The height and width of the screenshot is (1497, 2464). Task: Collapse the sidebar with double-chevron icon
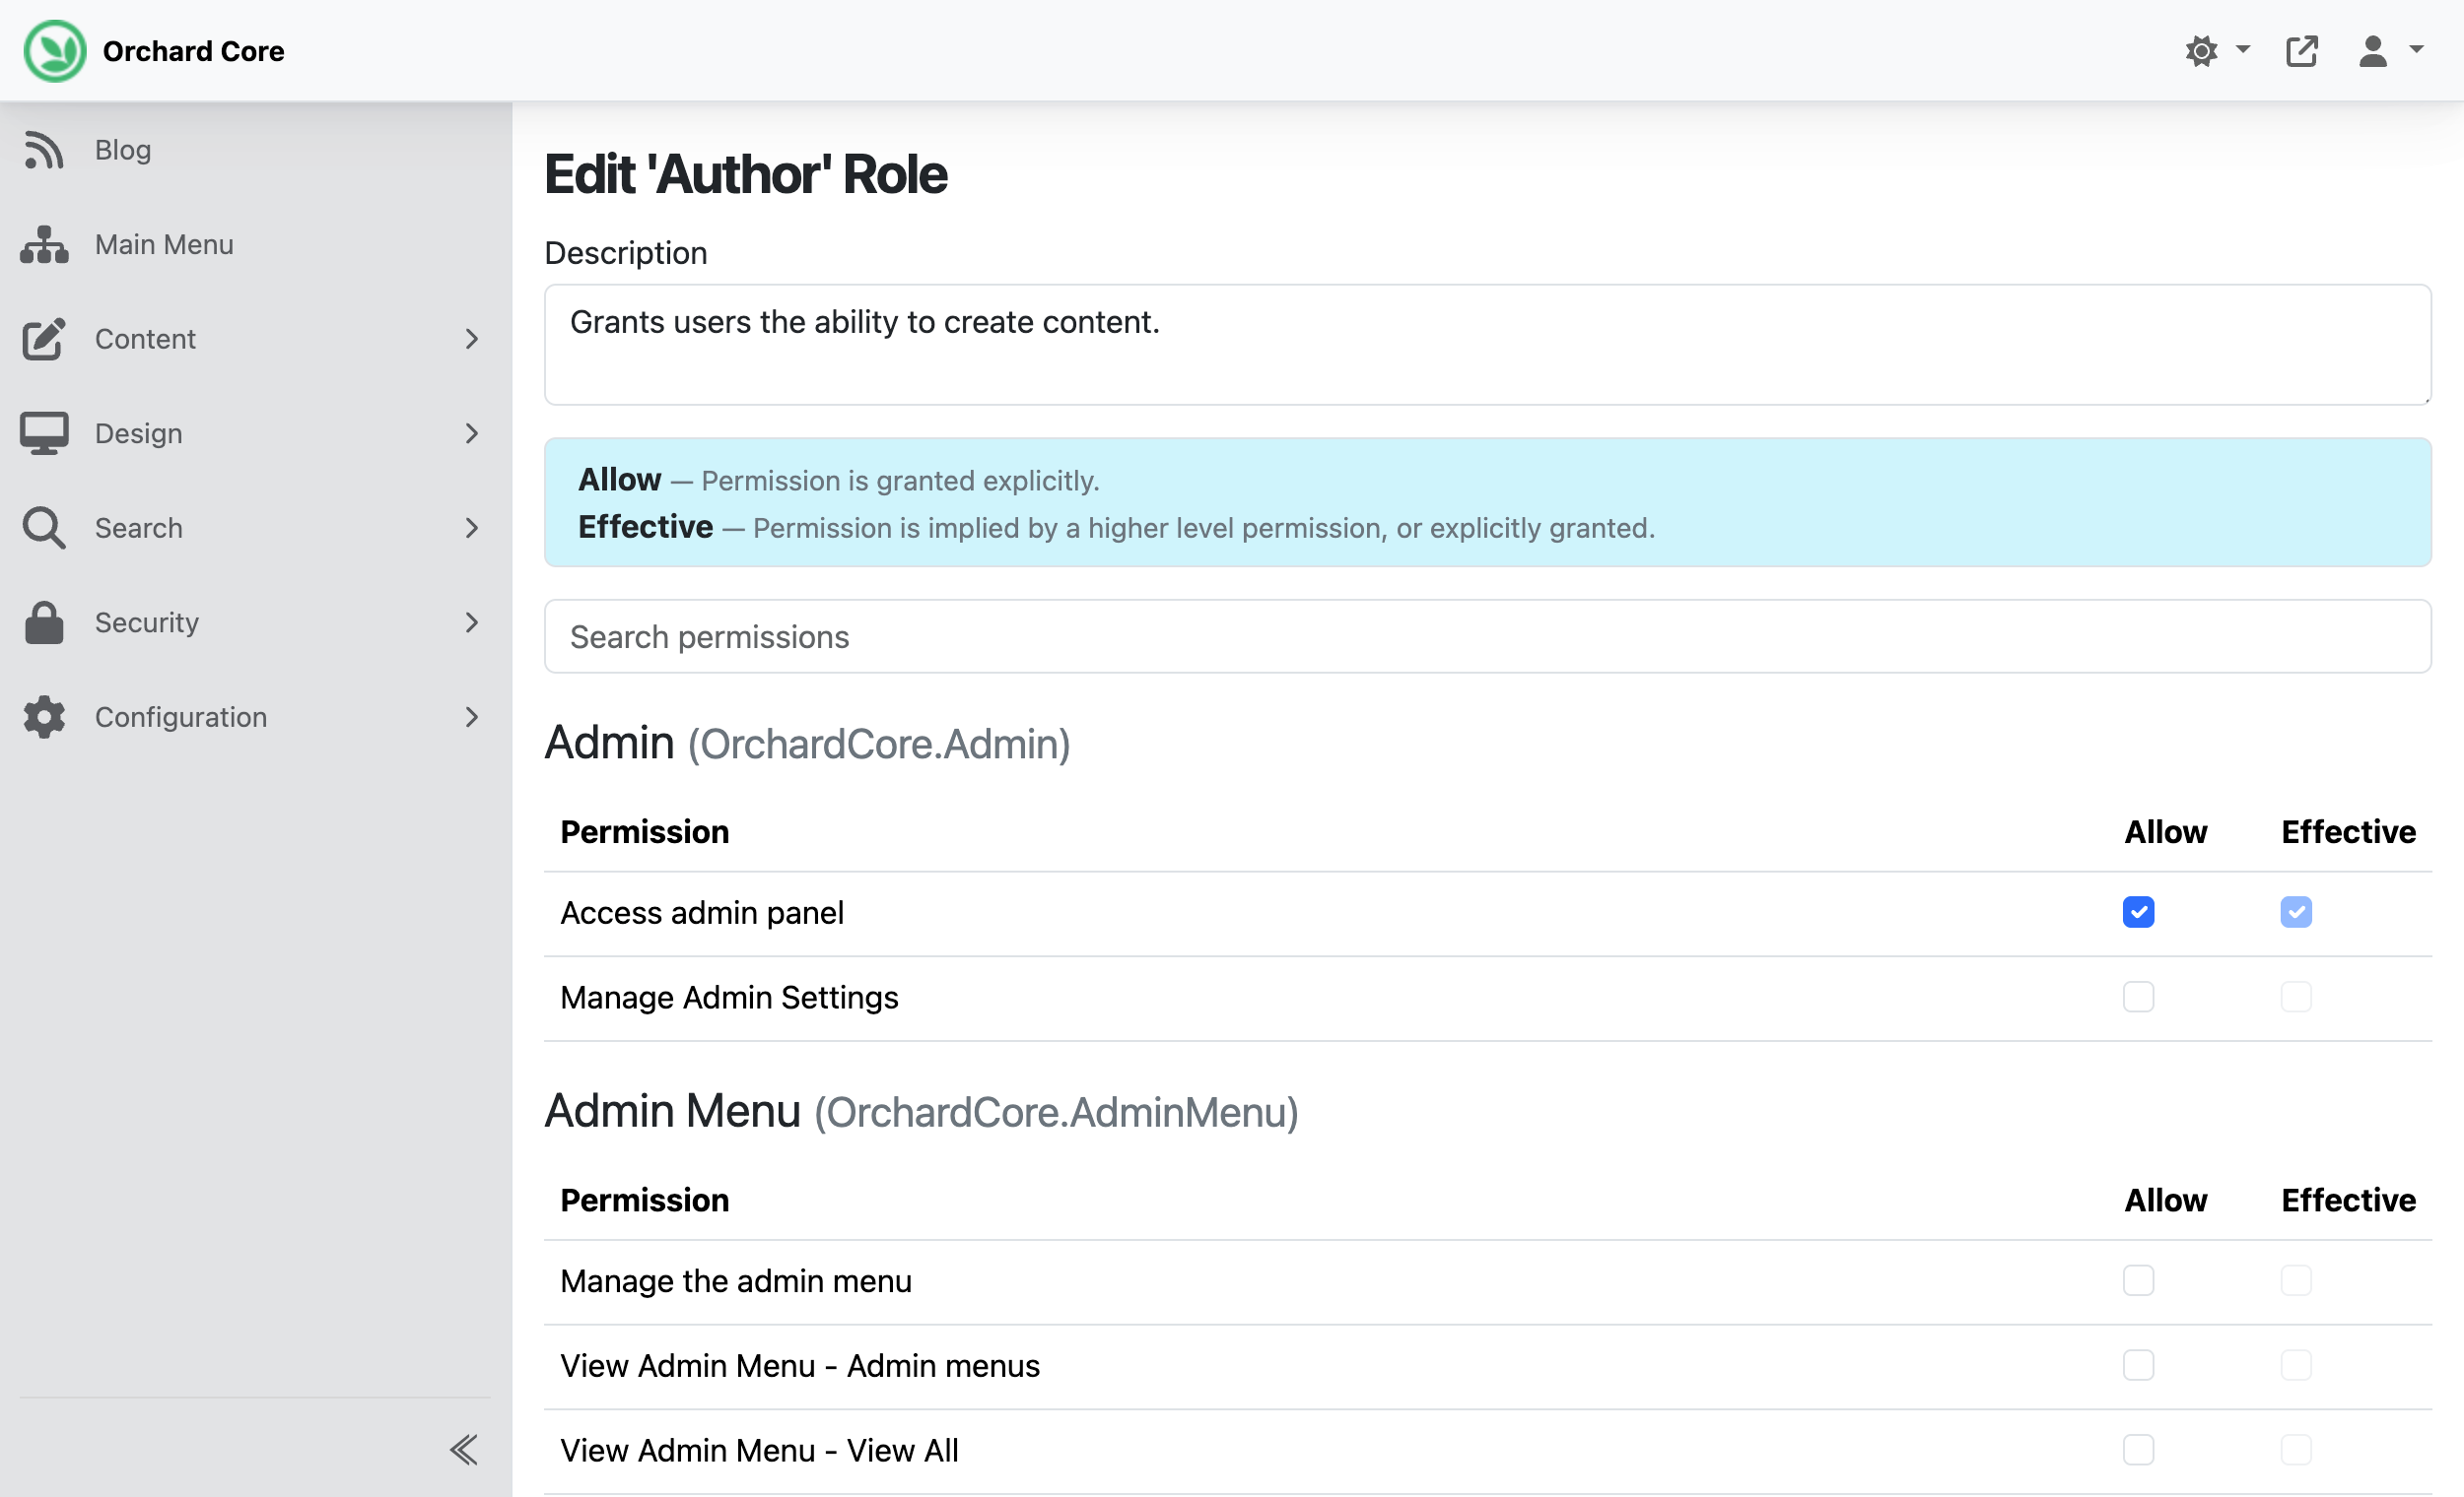pyautogui.click(x=463, y=1449)
